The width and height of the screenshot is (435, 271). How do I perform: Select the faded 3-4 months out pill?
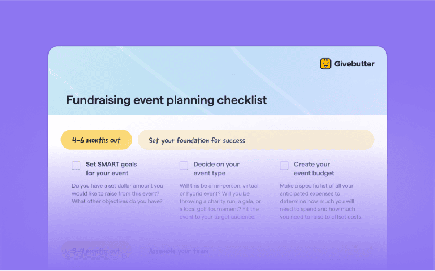[x=96, y=251]
